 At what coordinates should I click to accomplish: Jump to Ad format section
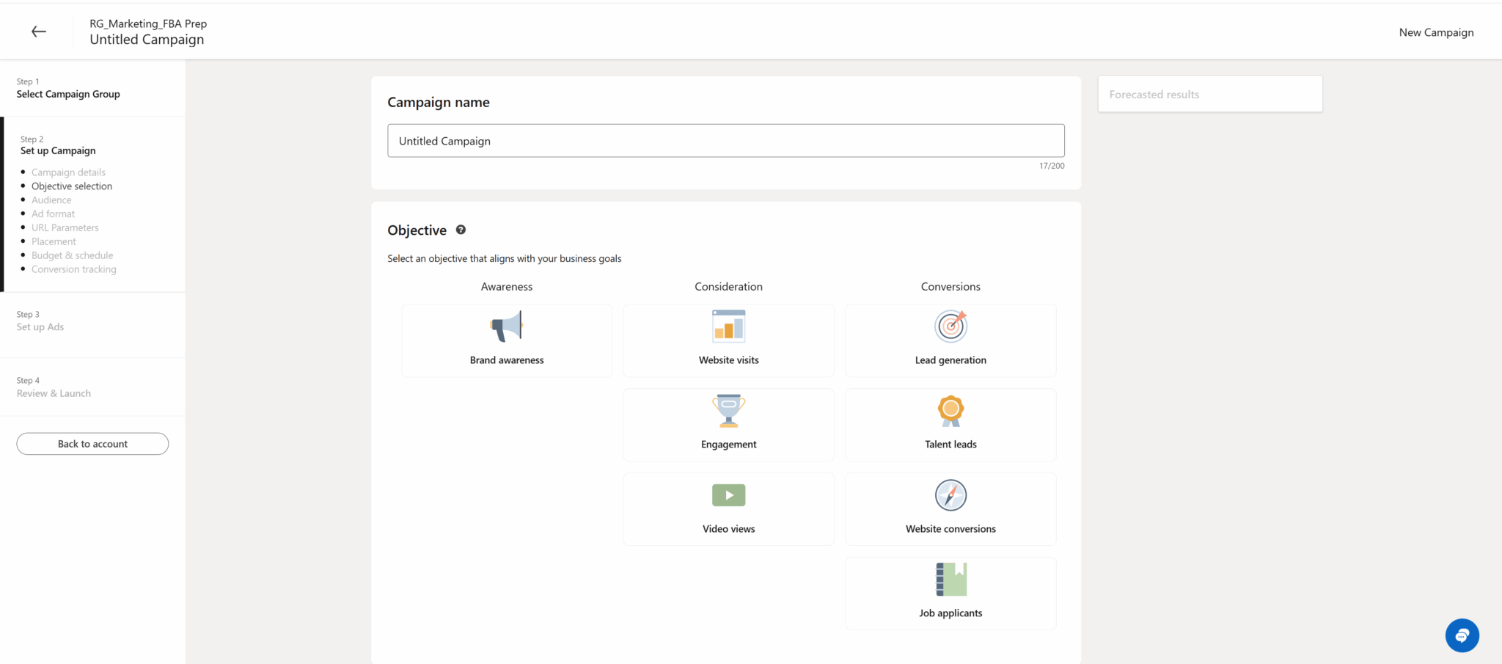pos(53,214)
